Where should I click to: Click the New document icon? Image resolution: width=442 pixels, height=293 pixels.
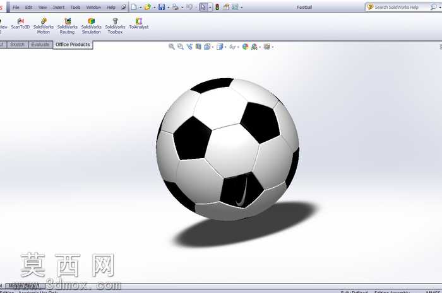[x=134, y=7]
